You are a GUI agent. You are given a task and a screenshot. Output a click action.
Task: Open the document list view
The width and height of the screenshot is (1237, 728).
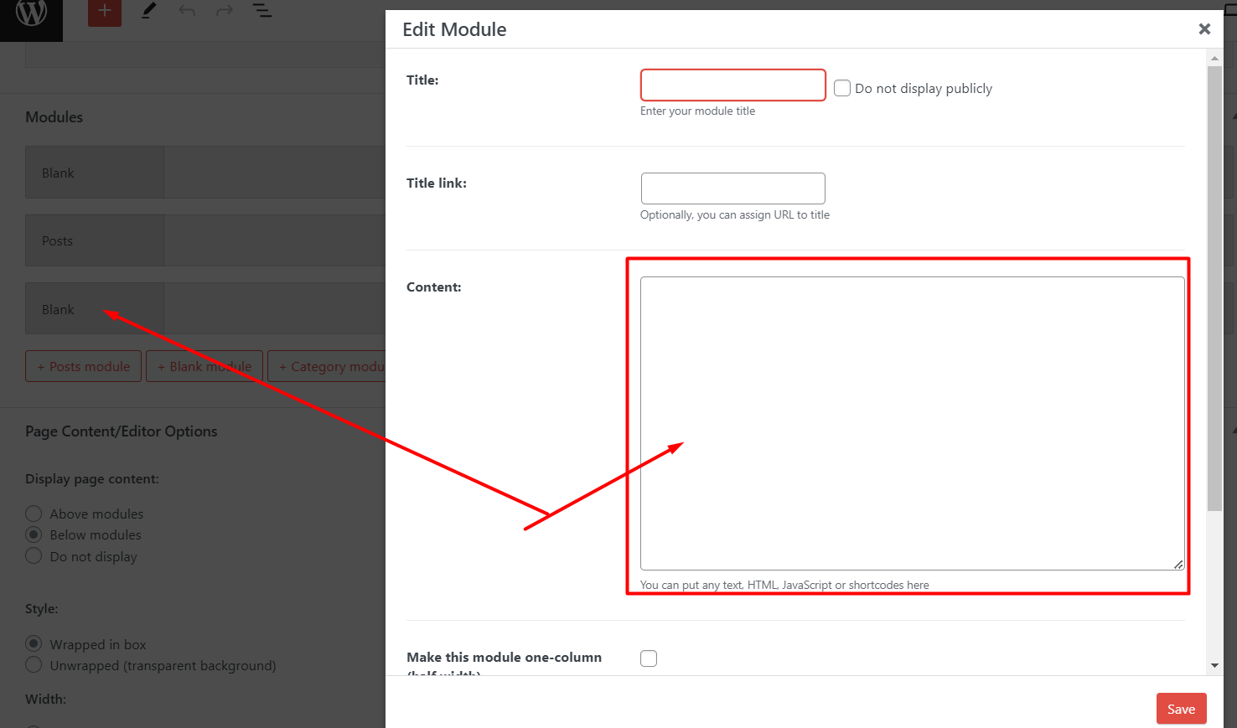point(262,11)
